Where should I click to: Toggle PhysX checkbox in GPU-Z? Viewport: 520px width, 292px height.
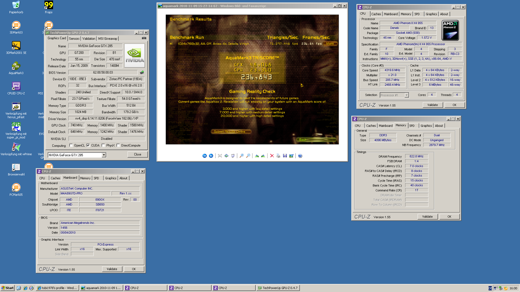click(x=103, y=146)
